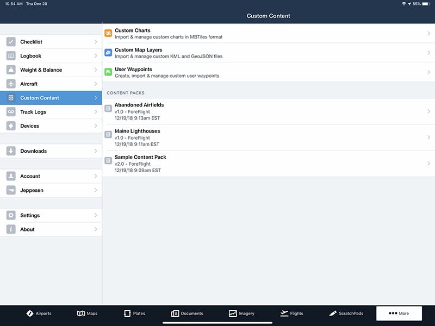Viewport: 435px width, 326px height.
Task: Click the chevron on the Downloads row
Action: pos(96,151)
